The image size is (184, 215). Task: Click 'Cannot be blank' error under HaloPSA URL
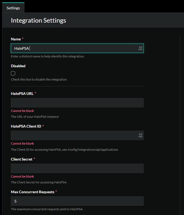click(22, 111)
